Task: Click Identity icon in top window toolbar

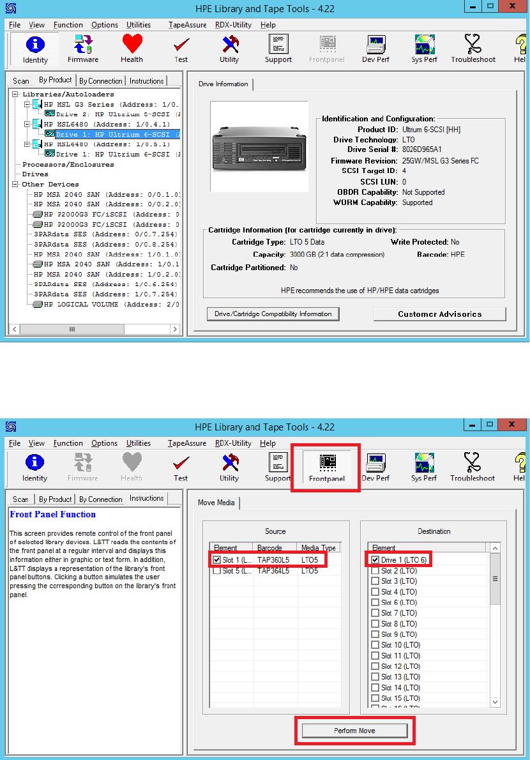Action: tap(35, 49)
